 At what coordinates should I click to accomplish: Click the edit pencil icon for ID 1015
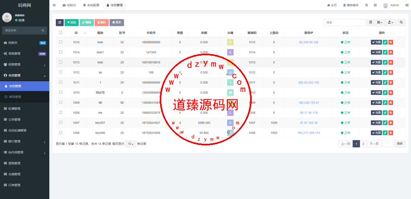385,42
